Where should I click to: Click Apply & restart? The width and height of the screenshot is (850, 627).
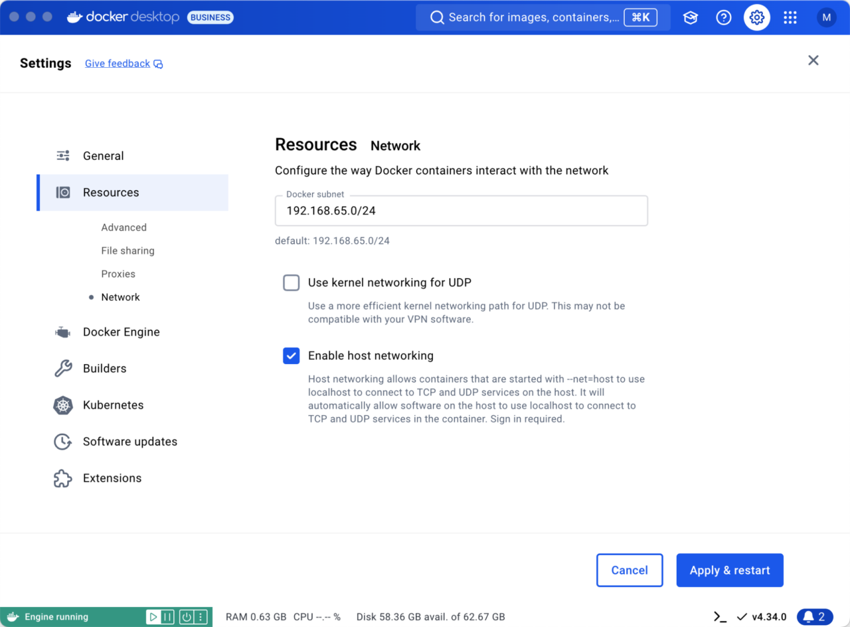tap(729, 570)
